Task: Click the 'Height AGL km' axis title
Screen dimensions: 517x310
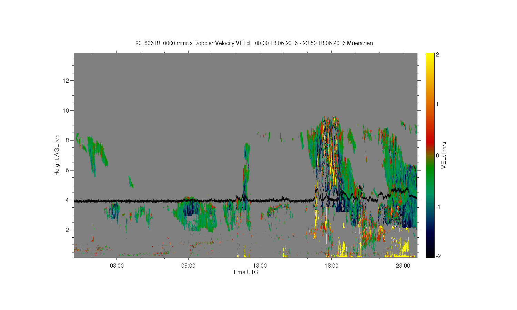Action: click(x=57, y=155)
